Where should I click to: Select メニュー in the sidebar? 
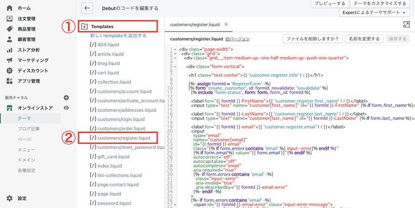pos(26,150)
